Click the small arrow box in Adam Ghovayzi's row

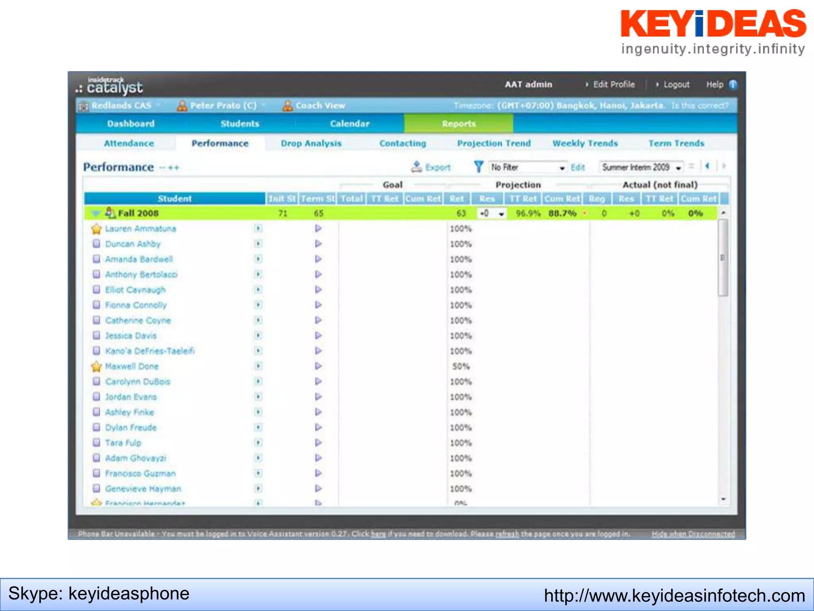click(x=258, y=458)
